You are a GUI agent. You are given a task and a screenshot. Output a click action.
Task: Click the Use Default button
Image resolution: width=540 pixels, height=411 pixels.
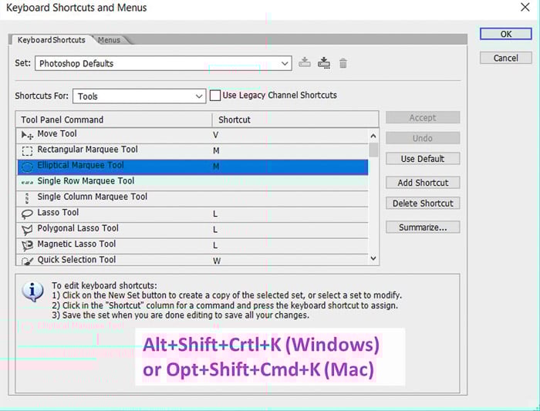pyautogui.click(x=423, y=159)
